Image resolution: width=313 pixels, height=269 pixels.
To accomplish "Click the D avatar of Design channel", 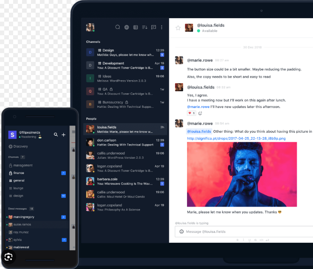I will [90, 52].
